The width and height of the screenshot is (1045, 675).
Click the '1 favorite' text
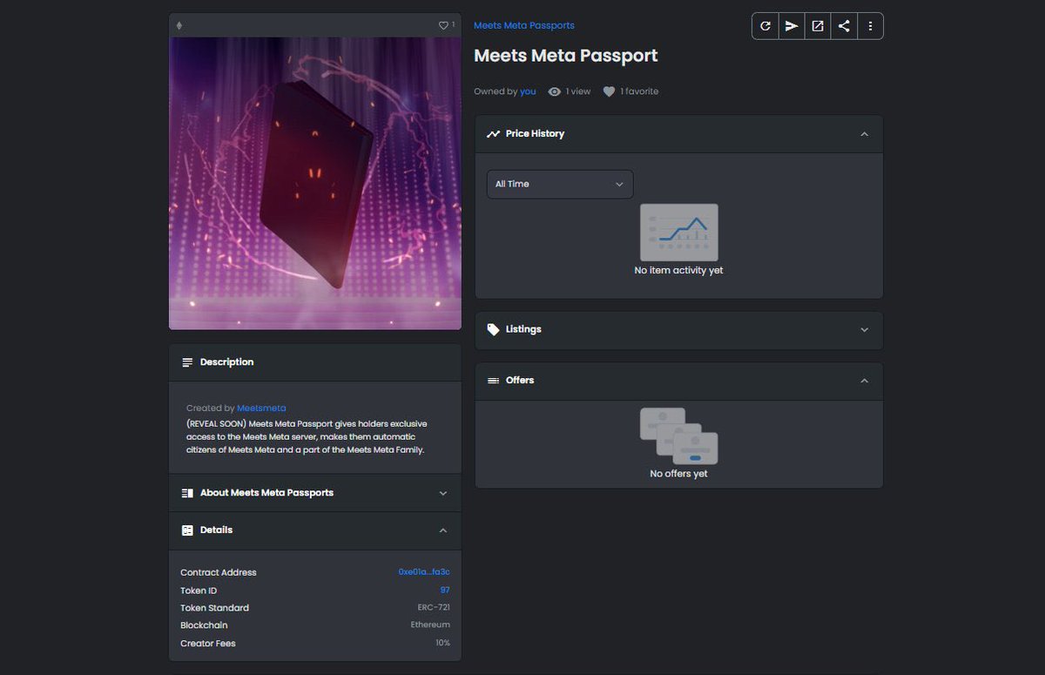pyautogui.click(x=639, y=91)
